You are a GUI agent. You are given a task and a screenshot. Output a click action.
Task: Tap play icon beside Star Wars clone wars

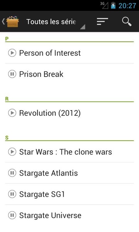(x=12, y=152)
